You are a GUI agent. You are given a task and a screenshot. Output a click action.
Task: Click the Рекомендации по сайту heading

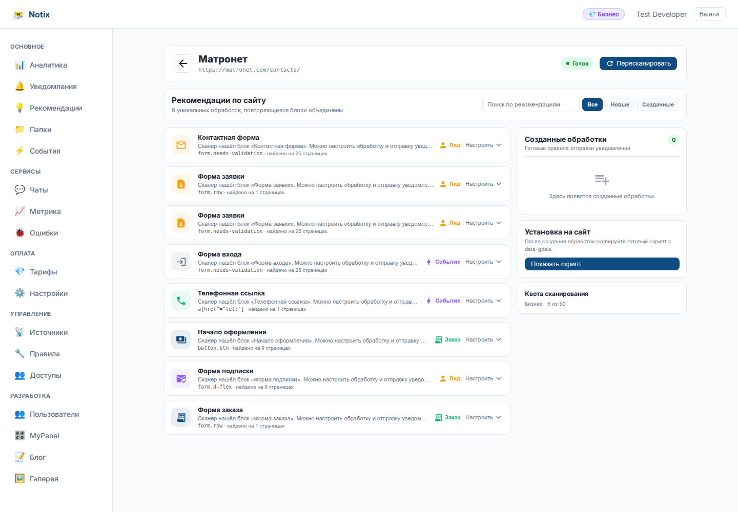219,100
